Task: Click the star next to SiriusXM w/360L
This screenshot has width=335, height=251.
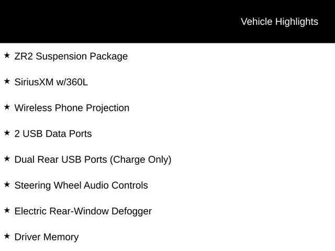Action: point(7,81)
